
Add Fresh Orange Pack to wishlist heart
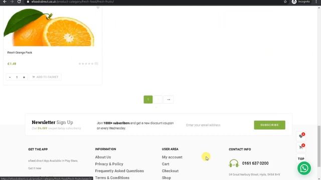[x=98, y=7]
